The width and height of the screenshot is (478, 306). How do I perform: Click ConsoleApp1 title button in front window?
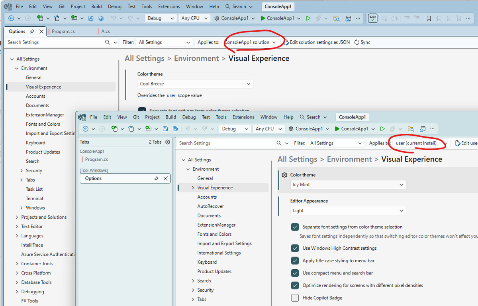pyautogui.click(x=352, y=117)
